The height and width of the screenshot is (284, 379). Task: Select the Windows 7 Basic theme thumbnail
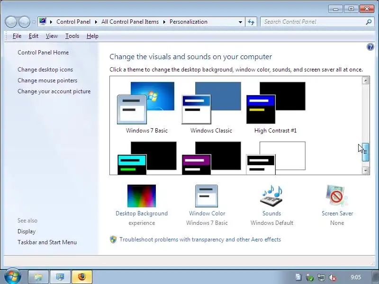click(x=146, y=103)
